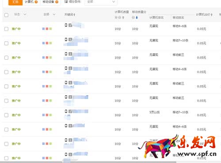Click the mobile phone icon in first keyword row
The width and height of the screenshot is (221, 163).
point(66,25)
